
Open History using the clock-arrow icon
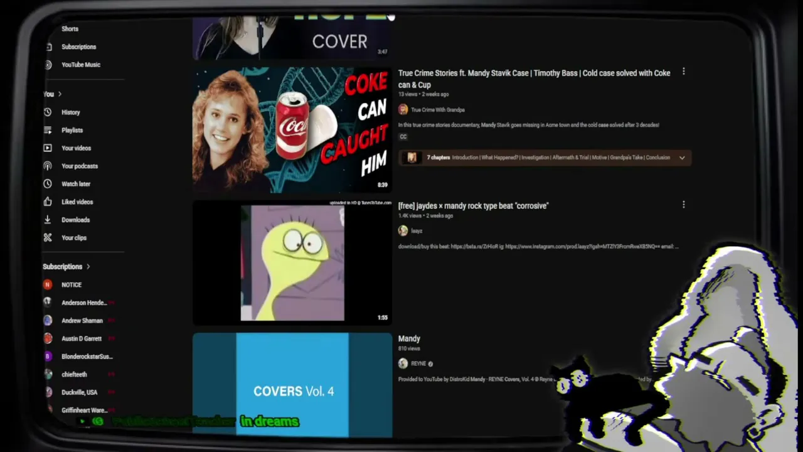(48, 112)
